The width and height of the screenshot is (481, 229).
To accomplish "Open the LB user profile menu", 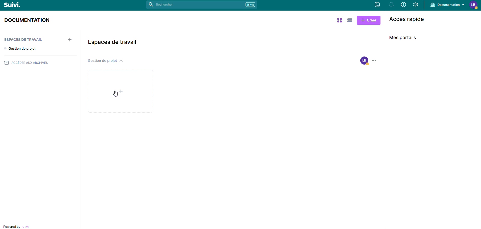I will [x=473, y=5].
